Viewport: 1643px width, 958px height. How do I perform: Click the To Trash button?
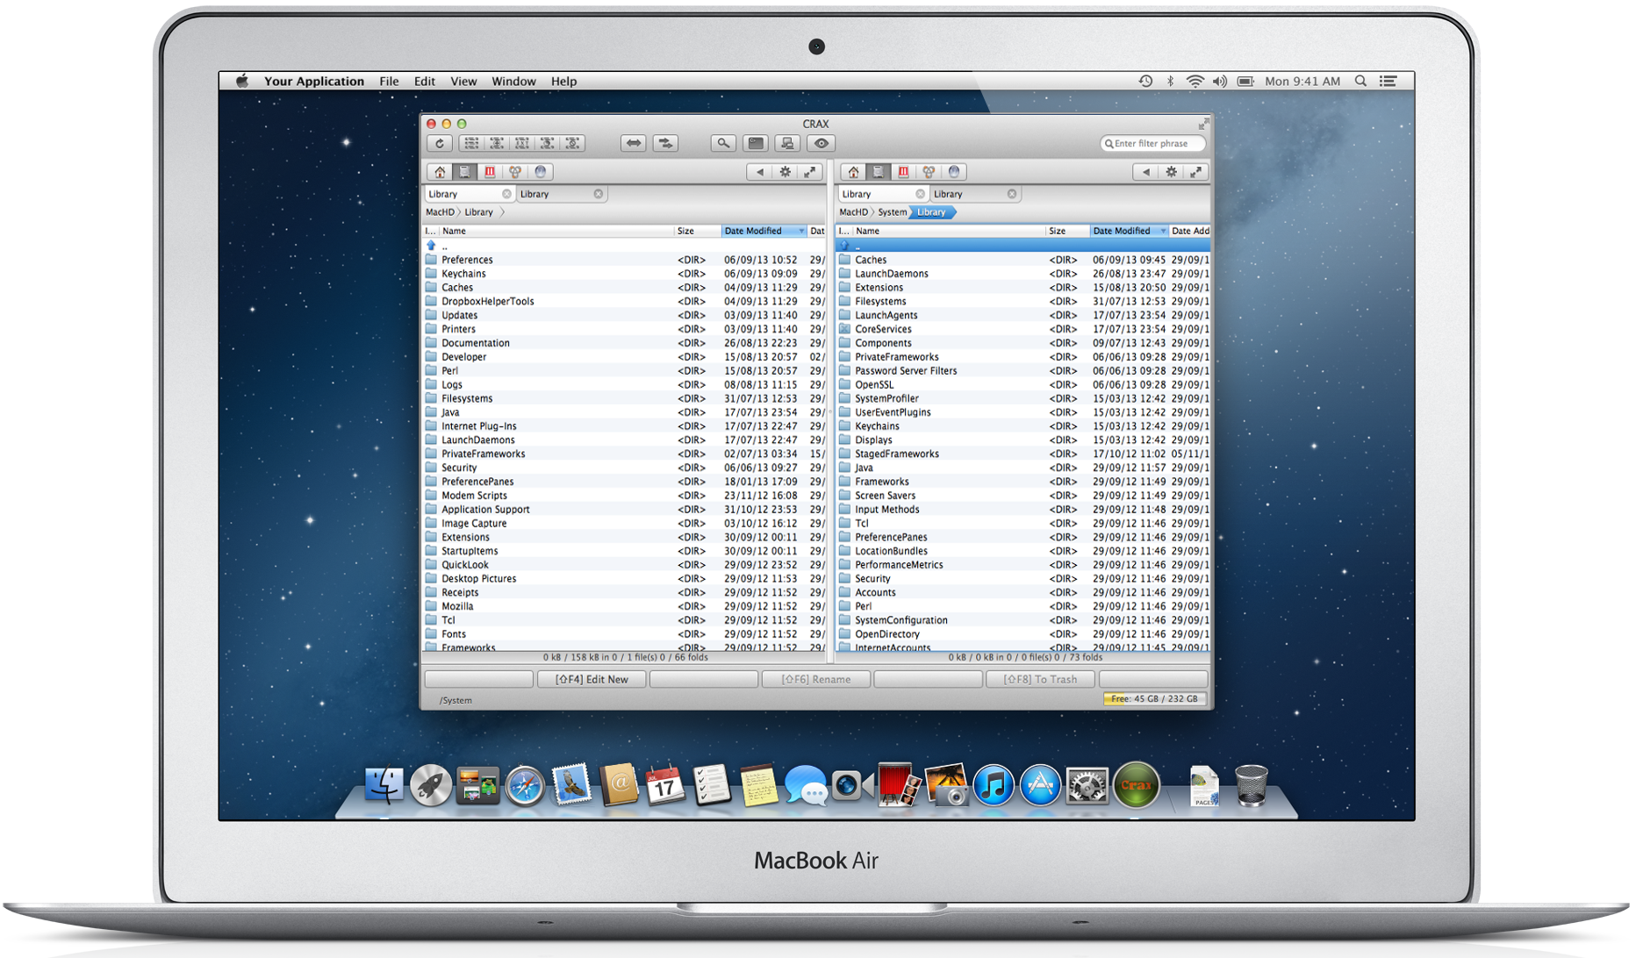[1041, 679]
